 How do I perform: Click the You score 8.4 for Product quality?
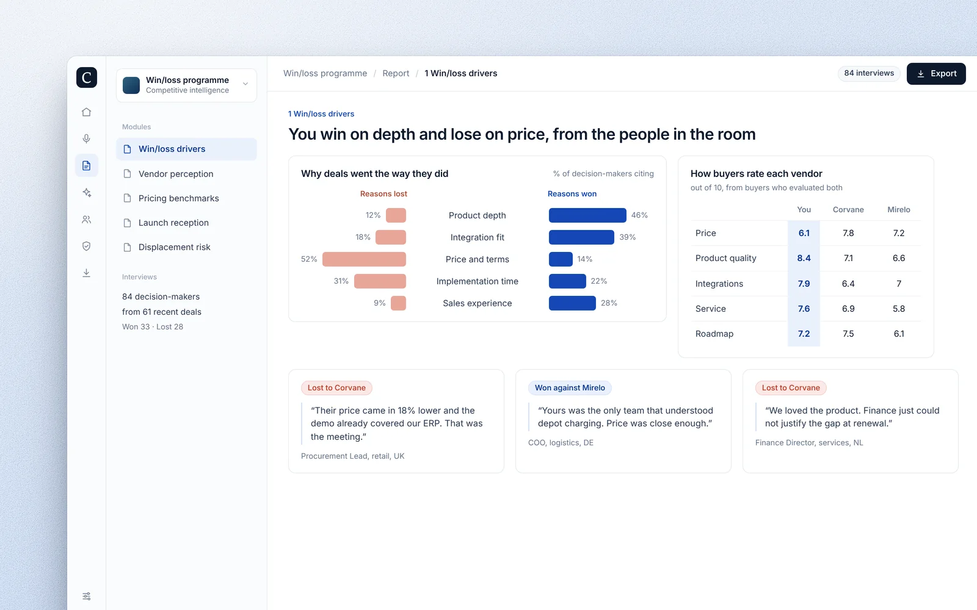[804, 258]
